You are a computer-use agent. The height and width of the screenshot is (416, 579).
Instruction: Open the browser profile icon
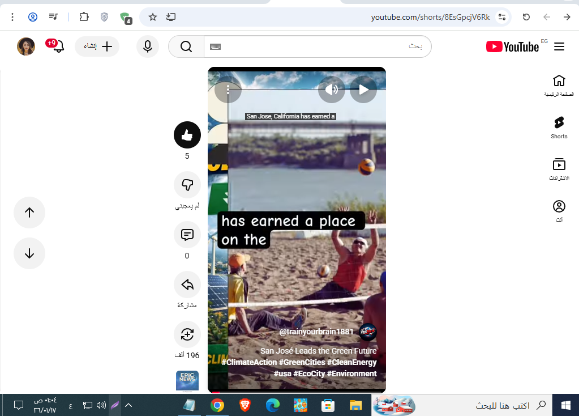pyautogui.click(x=33, y=17)
